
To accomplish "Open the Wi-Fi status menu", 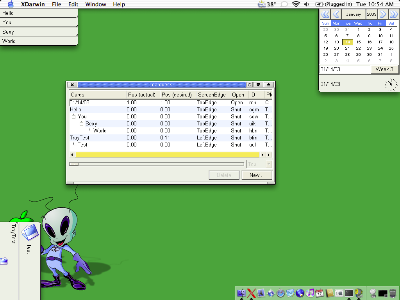I will click(x=296, y=4).
